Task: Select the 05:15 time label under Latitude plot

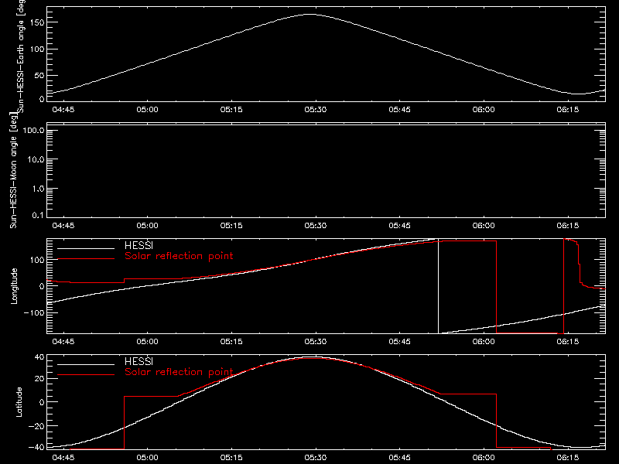Action: (x=231, y=458)
